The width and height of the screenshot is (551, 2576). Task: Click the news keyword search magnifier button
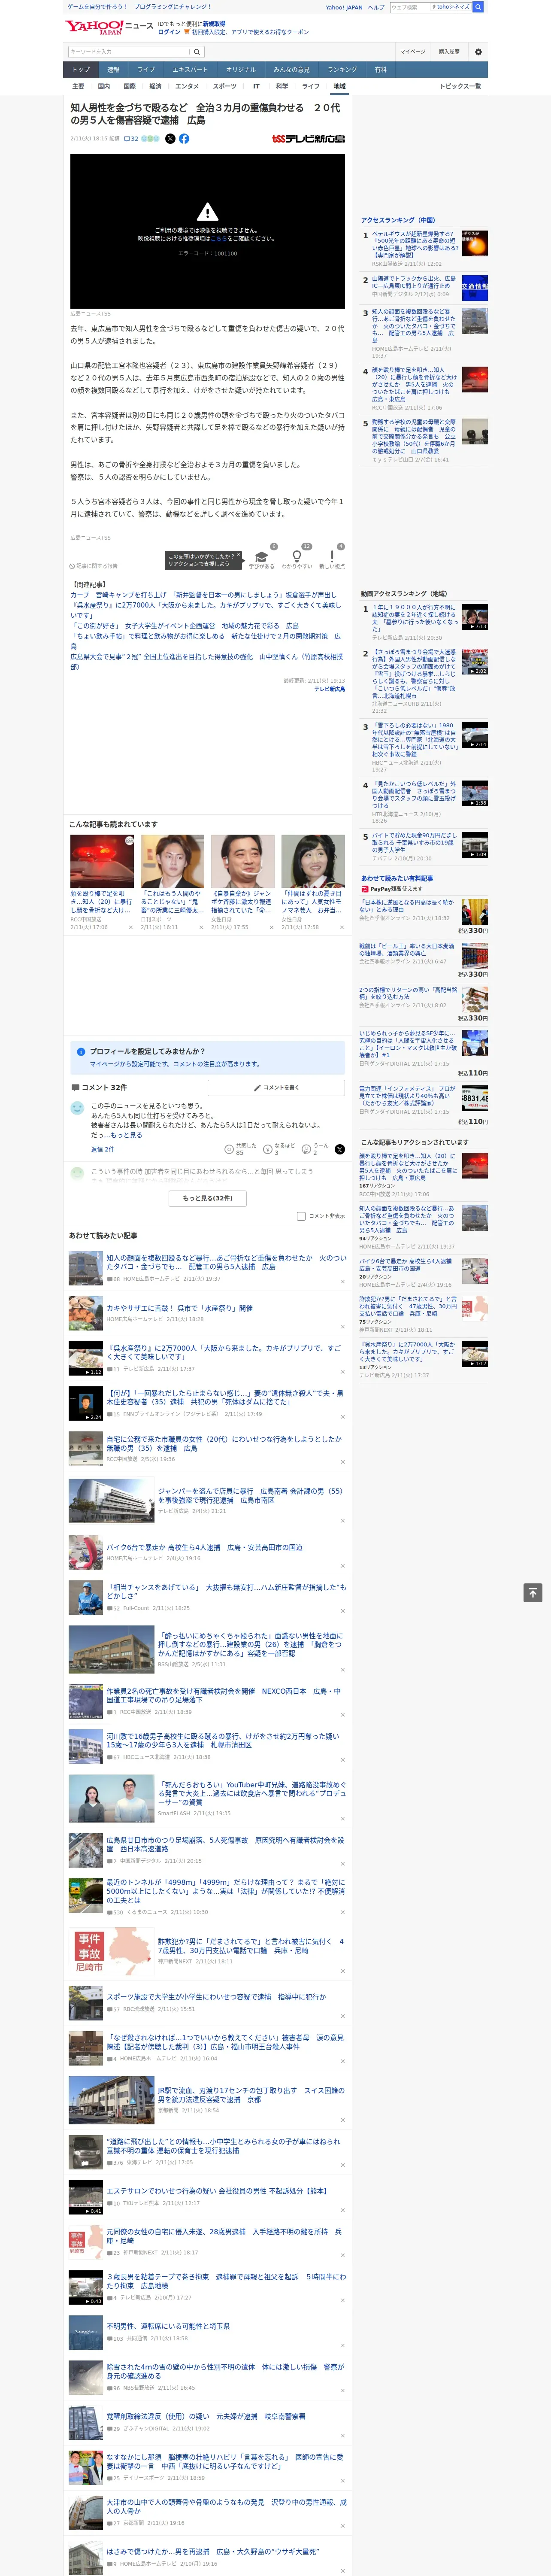(x=196, y=52)
